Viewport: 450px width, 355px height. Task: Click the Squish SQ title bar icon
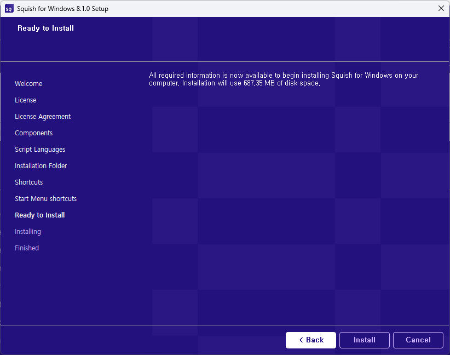point(9,9)
